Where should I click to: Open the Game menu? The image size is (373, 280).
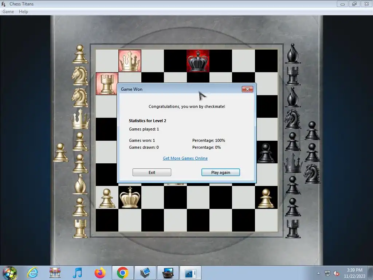(8, 12)
